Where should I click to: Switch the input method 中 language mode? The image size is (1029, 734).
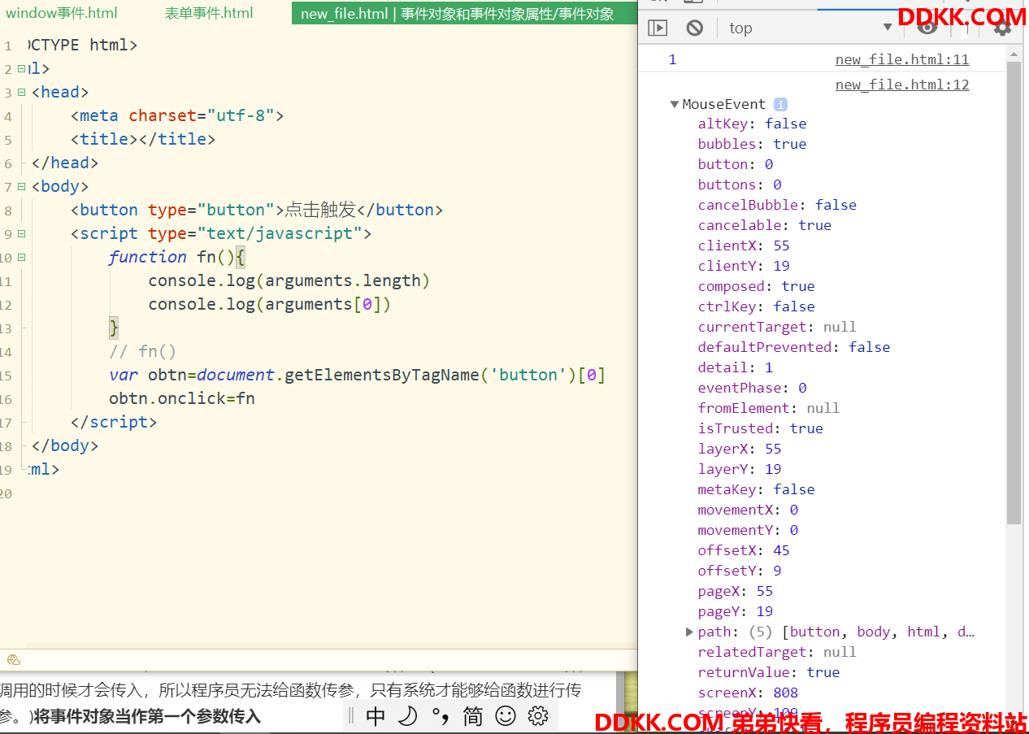point(376,716)
